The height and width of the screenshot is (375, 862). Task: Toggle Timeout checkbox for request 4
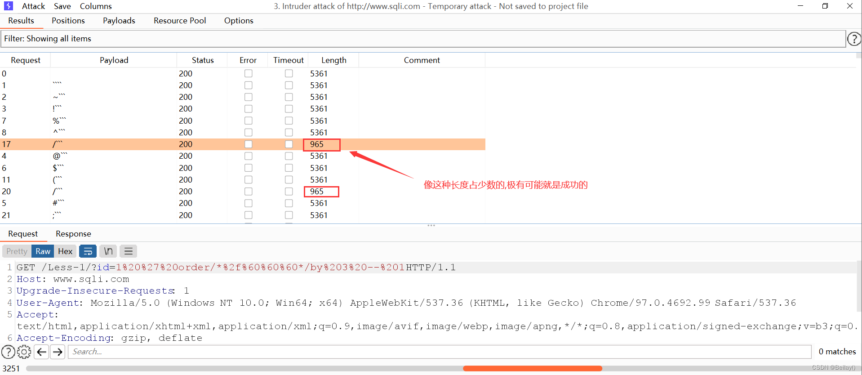pos(289,156)
